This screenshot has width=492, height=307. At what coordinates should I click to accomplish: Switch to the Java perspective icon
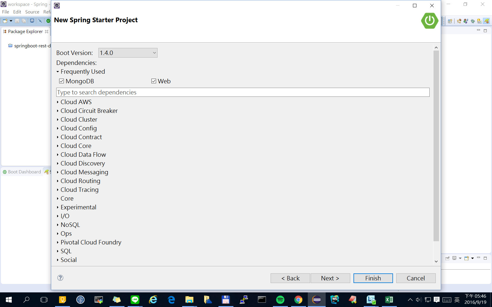tap(466, 21)
